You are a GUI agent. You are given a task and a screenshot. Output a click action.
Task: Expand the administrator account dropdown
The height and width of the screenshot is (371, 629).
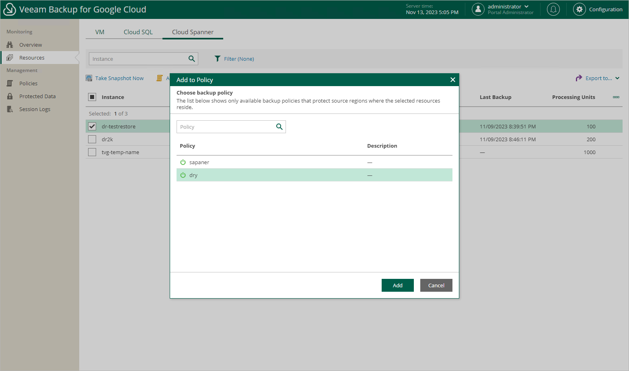526,6
